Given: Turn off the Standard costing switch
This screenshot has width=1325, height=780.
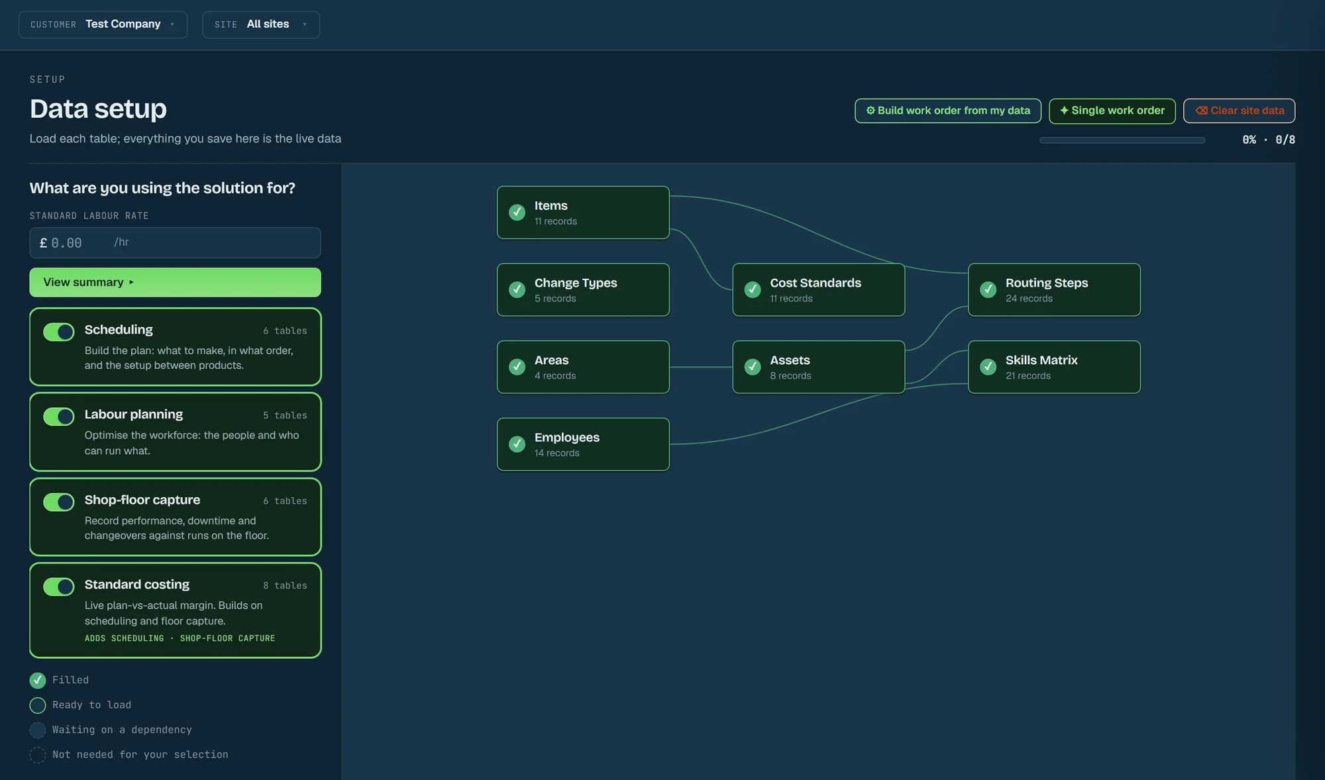Looking at the screenshot, I should point(59,587).
